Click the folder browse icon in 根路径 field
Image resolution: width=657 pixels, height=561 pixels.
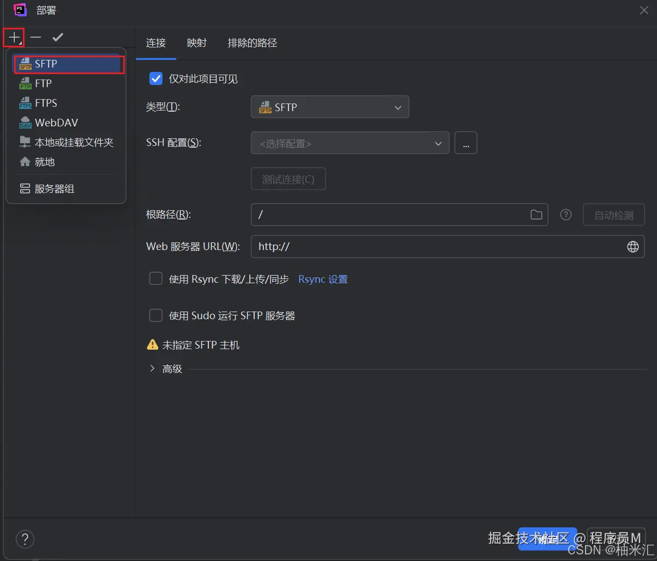point(537,215)
